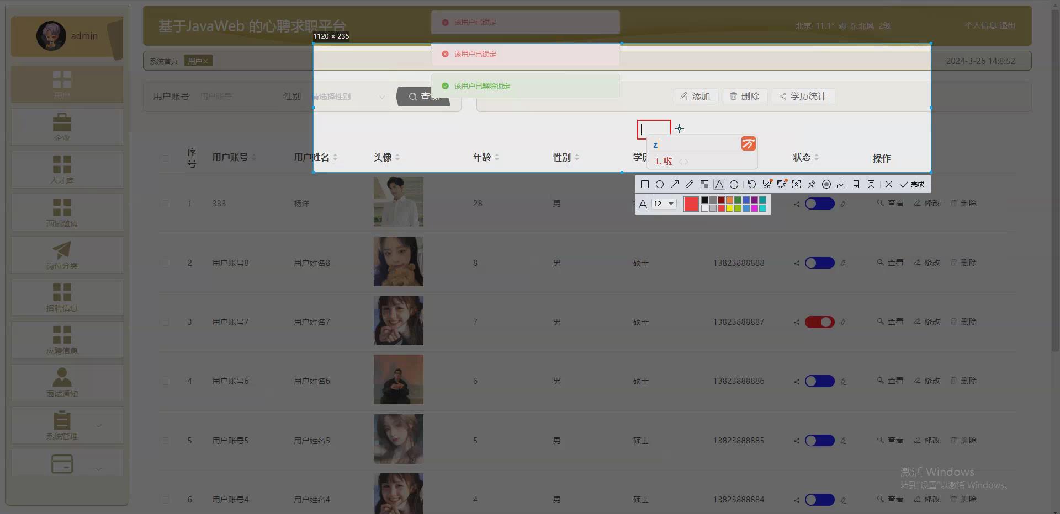Screen dimensions: 1060x514
Task: Undo the last annotation
Action: click(x=752, y=184)
